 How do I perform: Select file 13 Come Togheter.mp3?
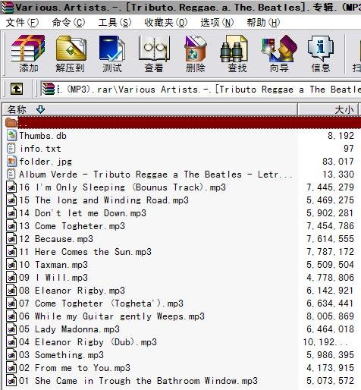(x=72, y=226)
